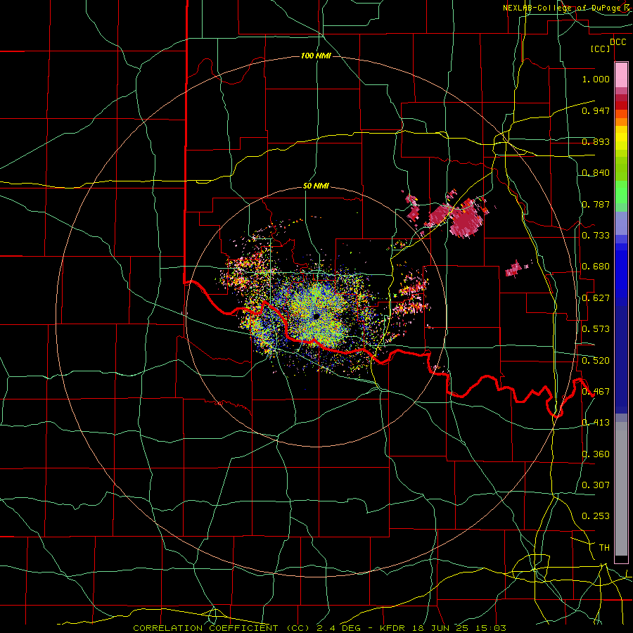
Task: Click the 100 NMI range ring label
Action: click(316, 56)
